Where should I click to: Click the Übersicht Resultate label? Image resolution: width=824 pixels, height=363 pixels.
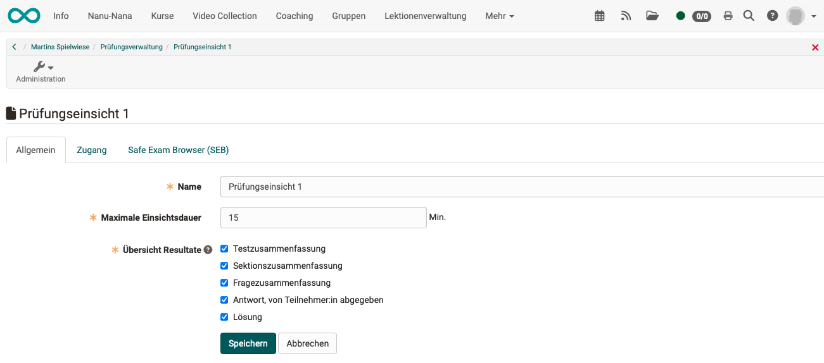click(x=162, y=250)
